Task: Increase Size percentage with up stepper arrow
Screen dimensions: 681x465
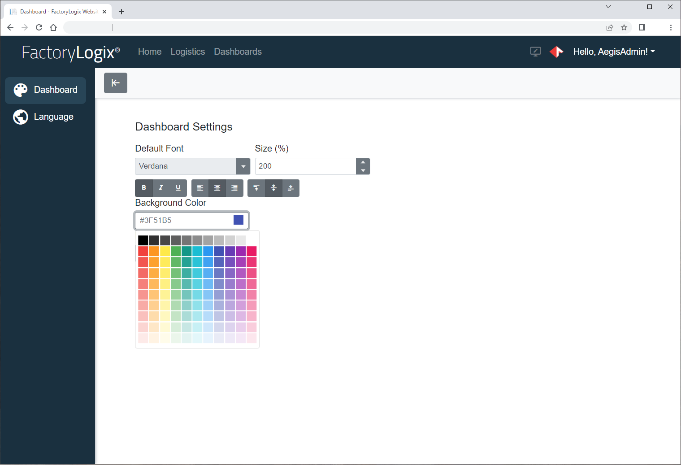Action: tap(363, 162)
